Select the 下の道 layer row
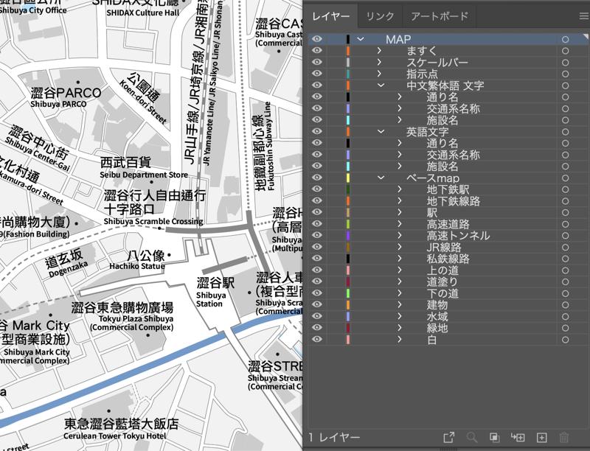The image size is (590, 451). click(x=443, y=293)
